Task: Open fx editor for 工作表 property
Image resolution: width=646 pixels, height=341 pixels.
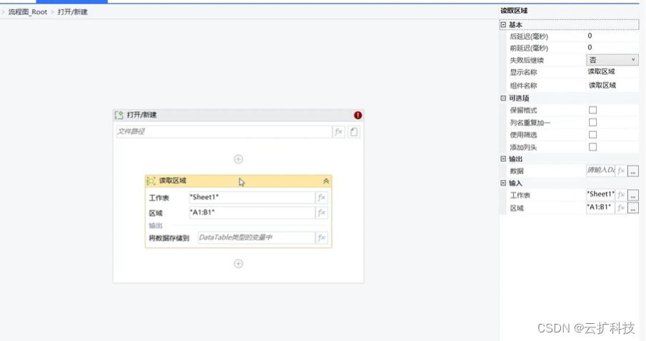Action: coord(621,195)
